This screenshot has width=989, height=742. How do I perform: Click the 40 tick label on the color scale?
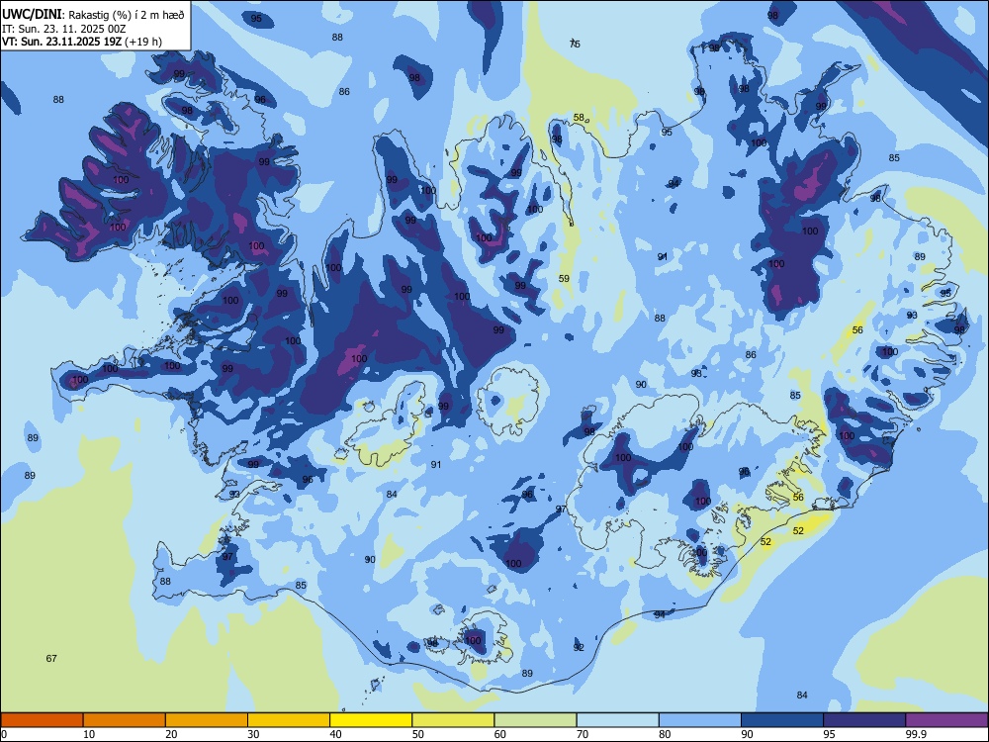click(x=335, y=734)
